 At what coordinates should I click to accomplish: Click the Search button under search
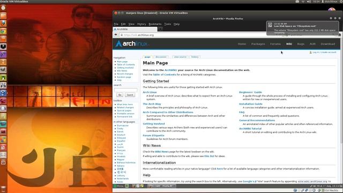130,95
